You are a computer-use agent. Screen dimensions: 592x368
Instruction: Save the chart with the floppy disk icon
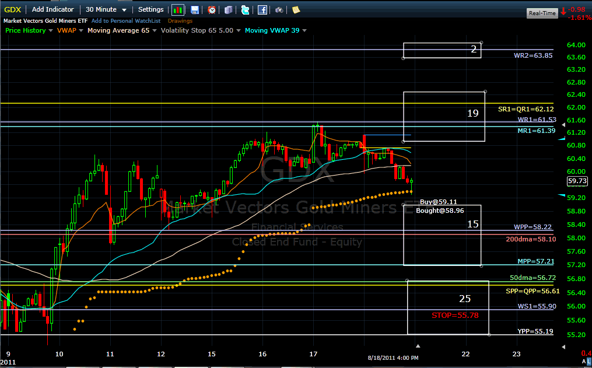click(195, 10)
